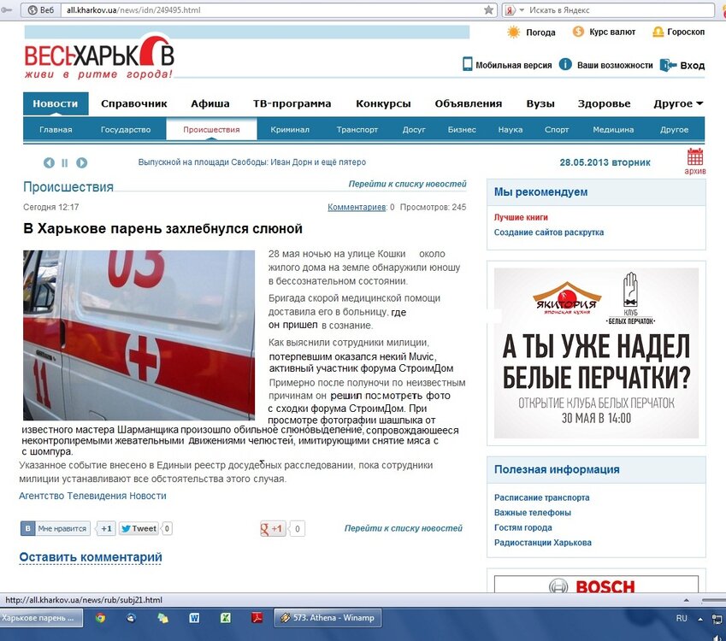The width and height of the screenshot is (726, 641).
Task: Open Вузы menu item
Action: pos(540,103)
